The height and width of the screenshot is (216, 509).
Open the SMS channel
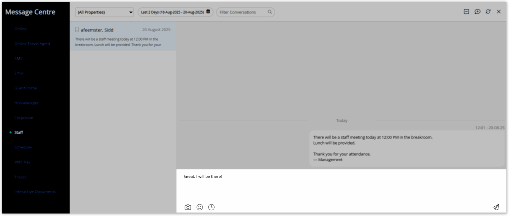point(18,58)
